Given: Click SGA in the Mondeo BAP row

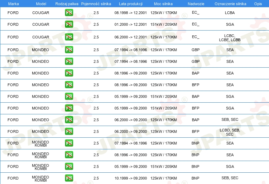Looking at the screenshot, I should click(230, 96).
